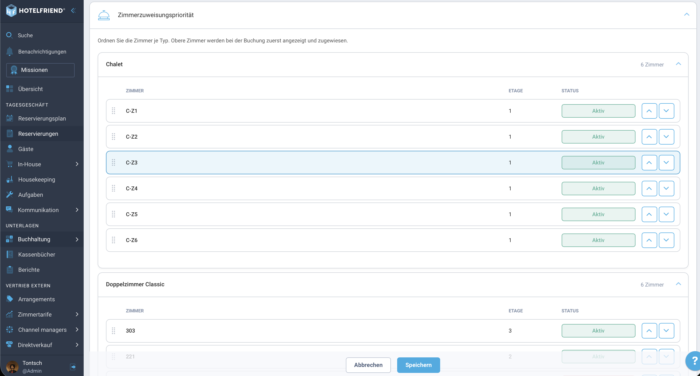Screen dimensions: 700x376
Task: Expand the Channel managers submenu arrow
Action: [77, 329]
